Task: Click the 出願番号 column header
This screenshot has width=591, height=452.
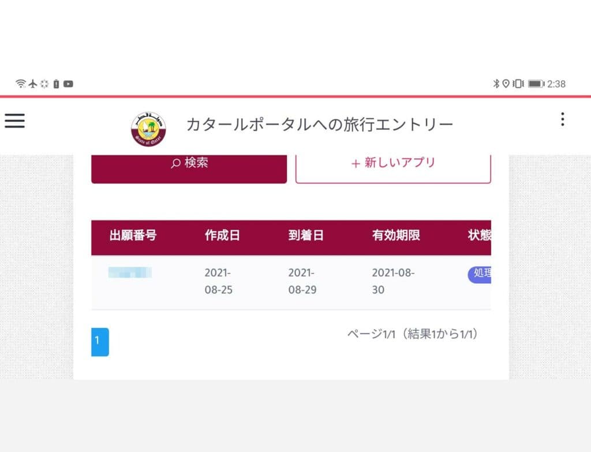Action: [x=133, y=235]
